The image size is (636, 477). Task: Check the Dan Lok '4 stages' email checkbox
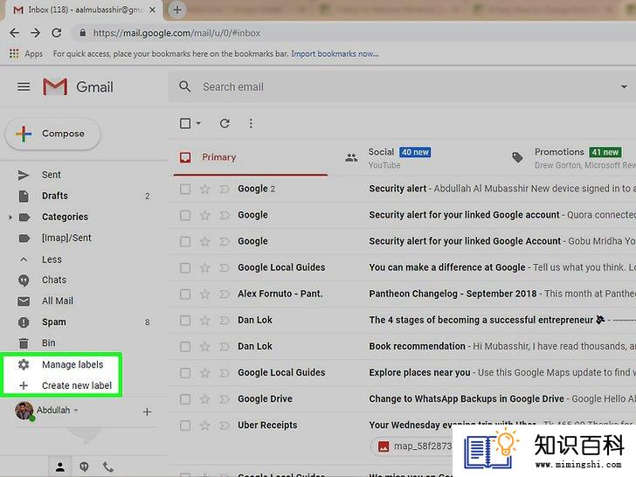pos(185,321)
